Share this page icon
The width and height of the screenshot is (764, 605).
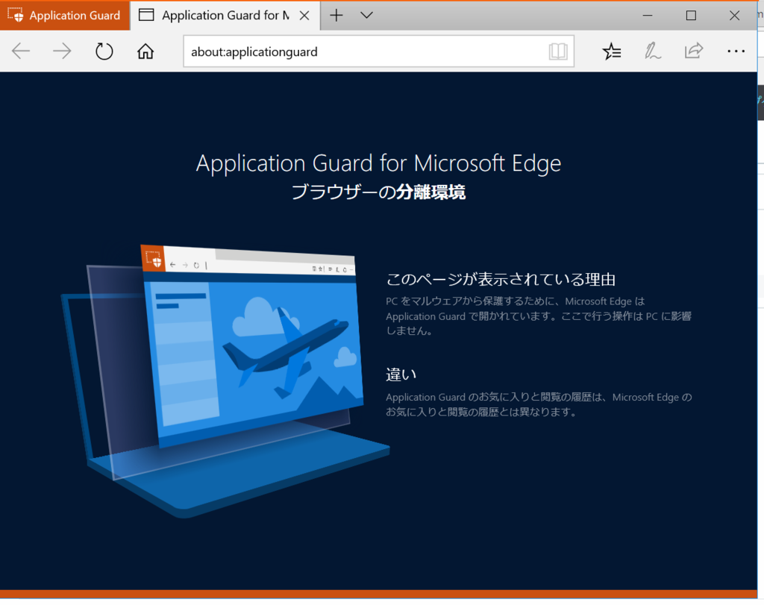coord(694,51)
